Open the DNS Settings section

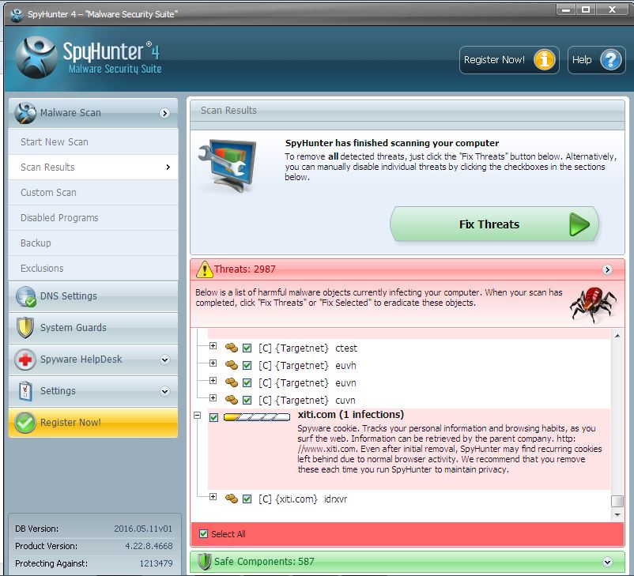pyautogui.click(x=93, y=296)
